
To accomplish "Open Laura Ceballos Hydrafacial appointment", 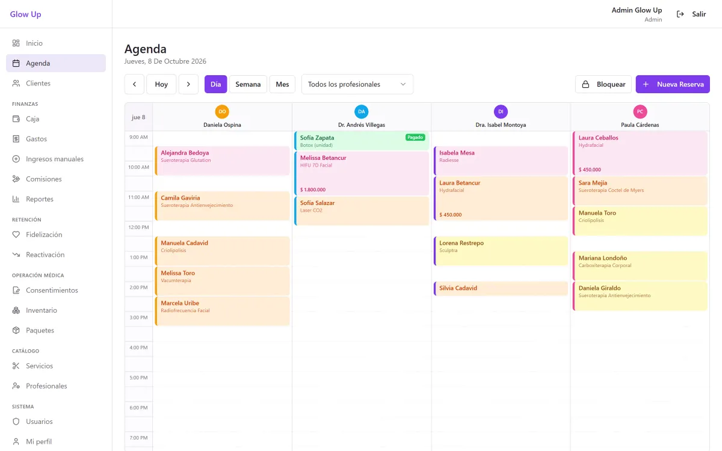I will (x=640, y=153).
